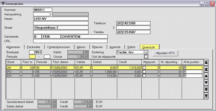Viewport: 216px width, 111px height.
Task: Click the Geselecteerd debet value 1.210,00
Action: [47, 102]
